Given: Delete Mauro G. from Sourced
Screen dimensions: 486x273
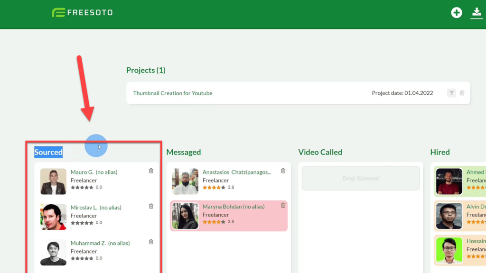Looking at the screenshot, I should tap(151, 171).
